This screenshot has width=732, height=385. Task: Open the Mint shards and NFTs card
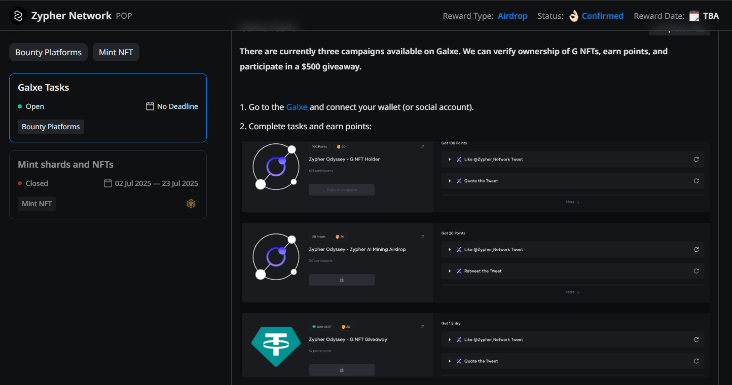coord(108,185)
